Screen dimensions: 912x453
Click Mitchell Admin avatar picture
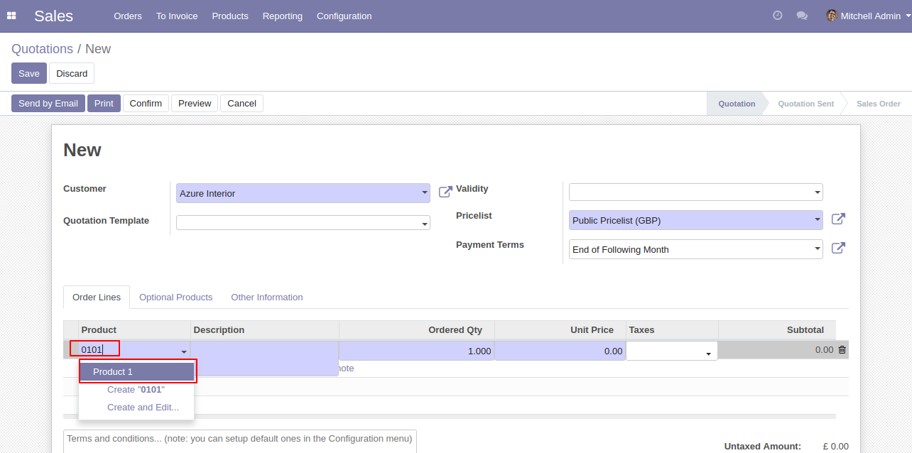(x=832, y=16)
